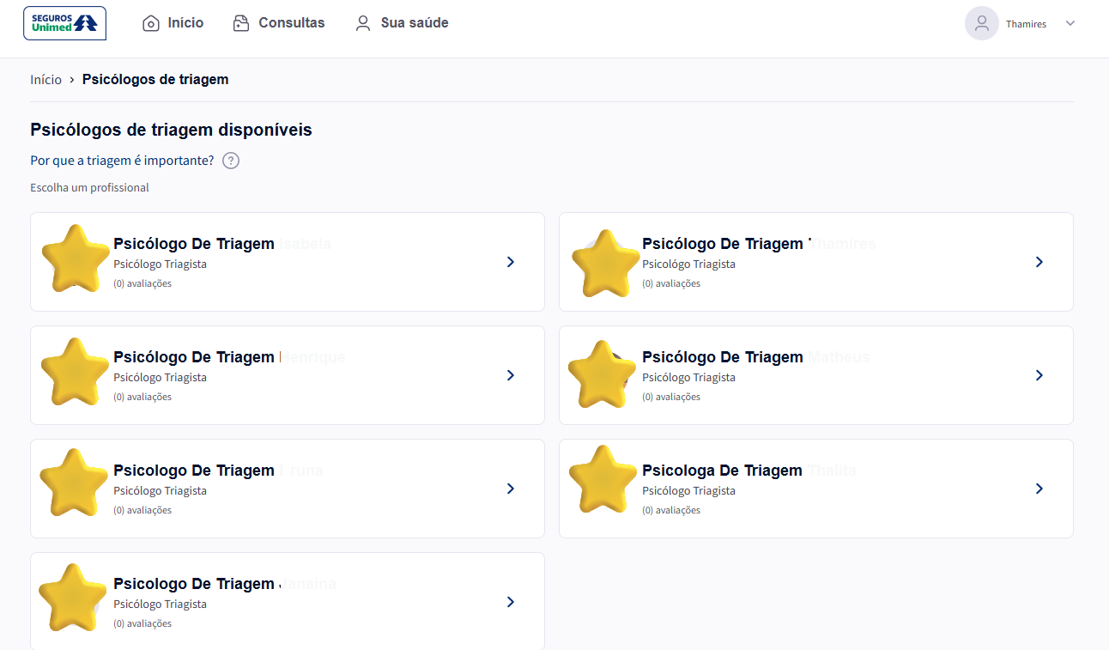This screenshot has height=650, width=1109.
Task: Click the question mark help icon
Action: [x=230, y=161]
